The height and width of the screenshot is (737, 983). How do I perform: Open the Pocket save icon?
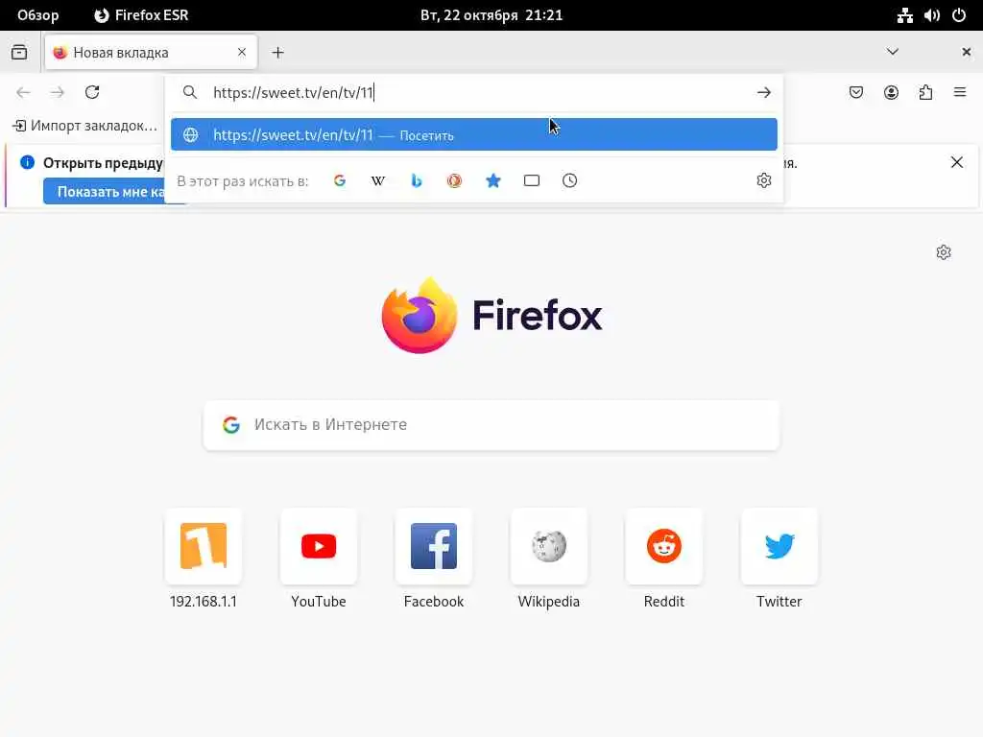pos(856,93)
